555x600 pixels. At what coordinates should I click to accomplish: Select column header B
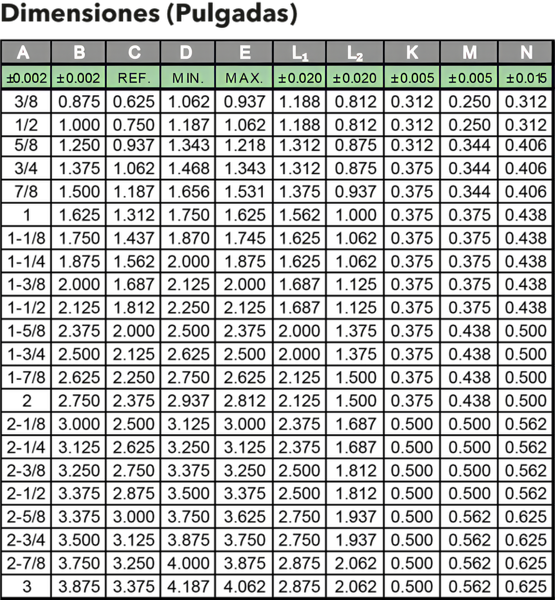[x=79, y=52]
